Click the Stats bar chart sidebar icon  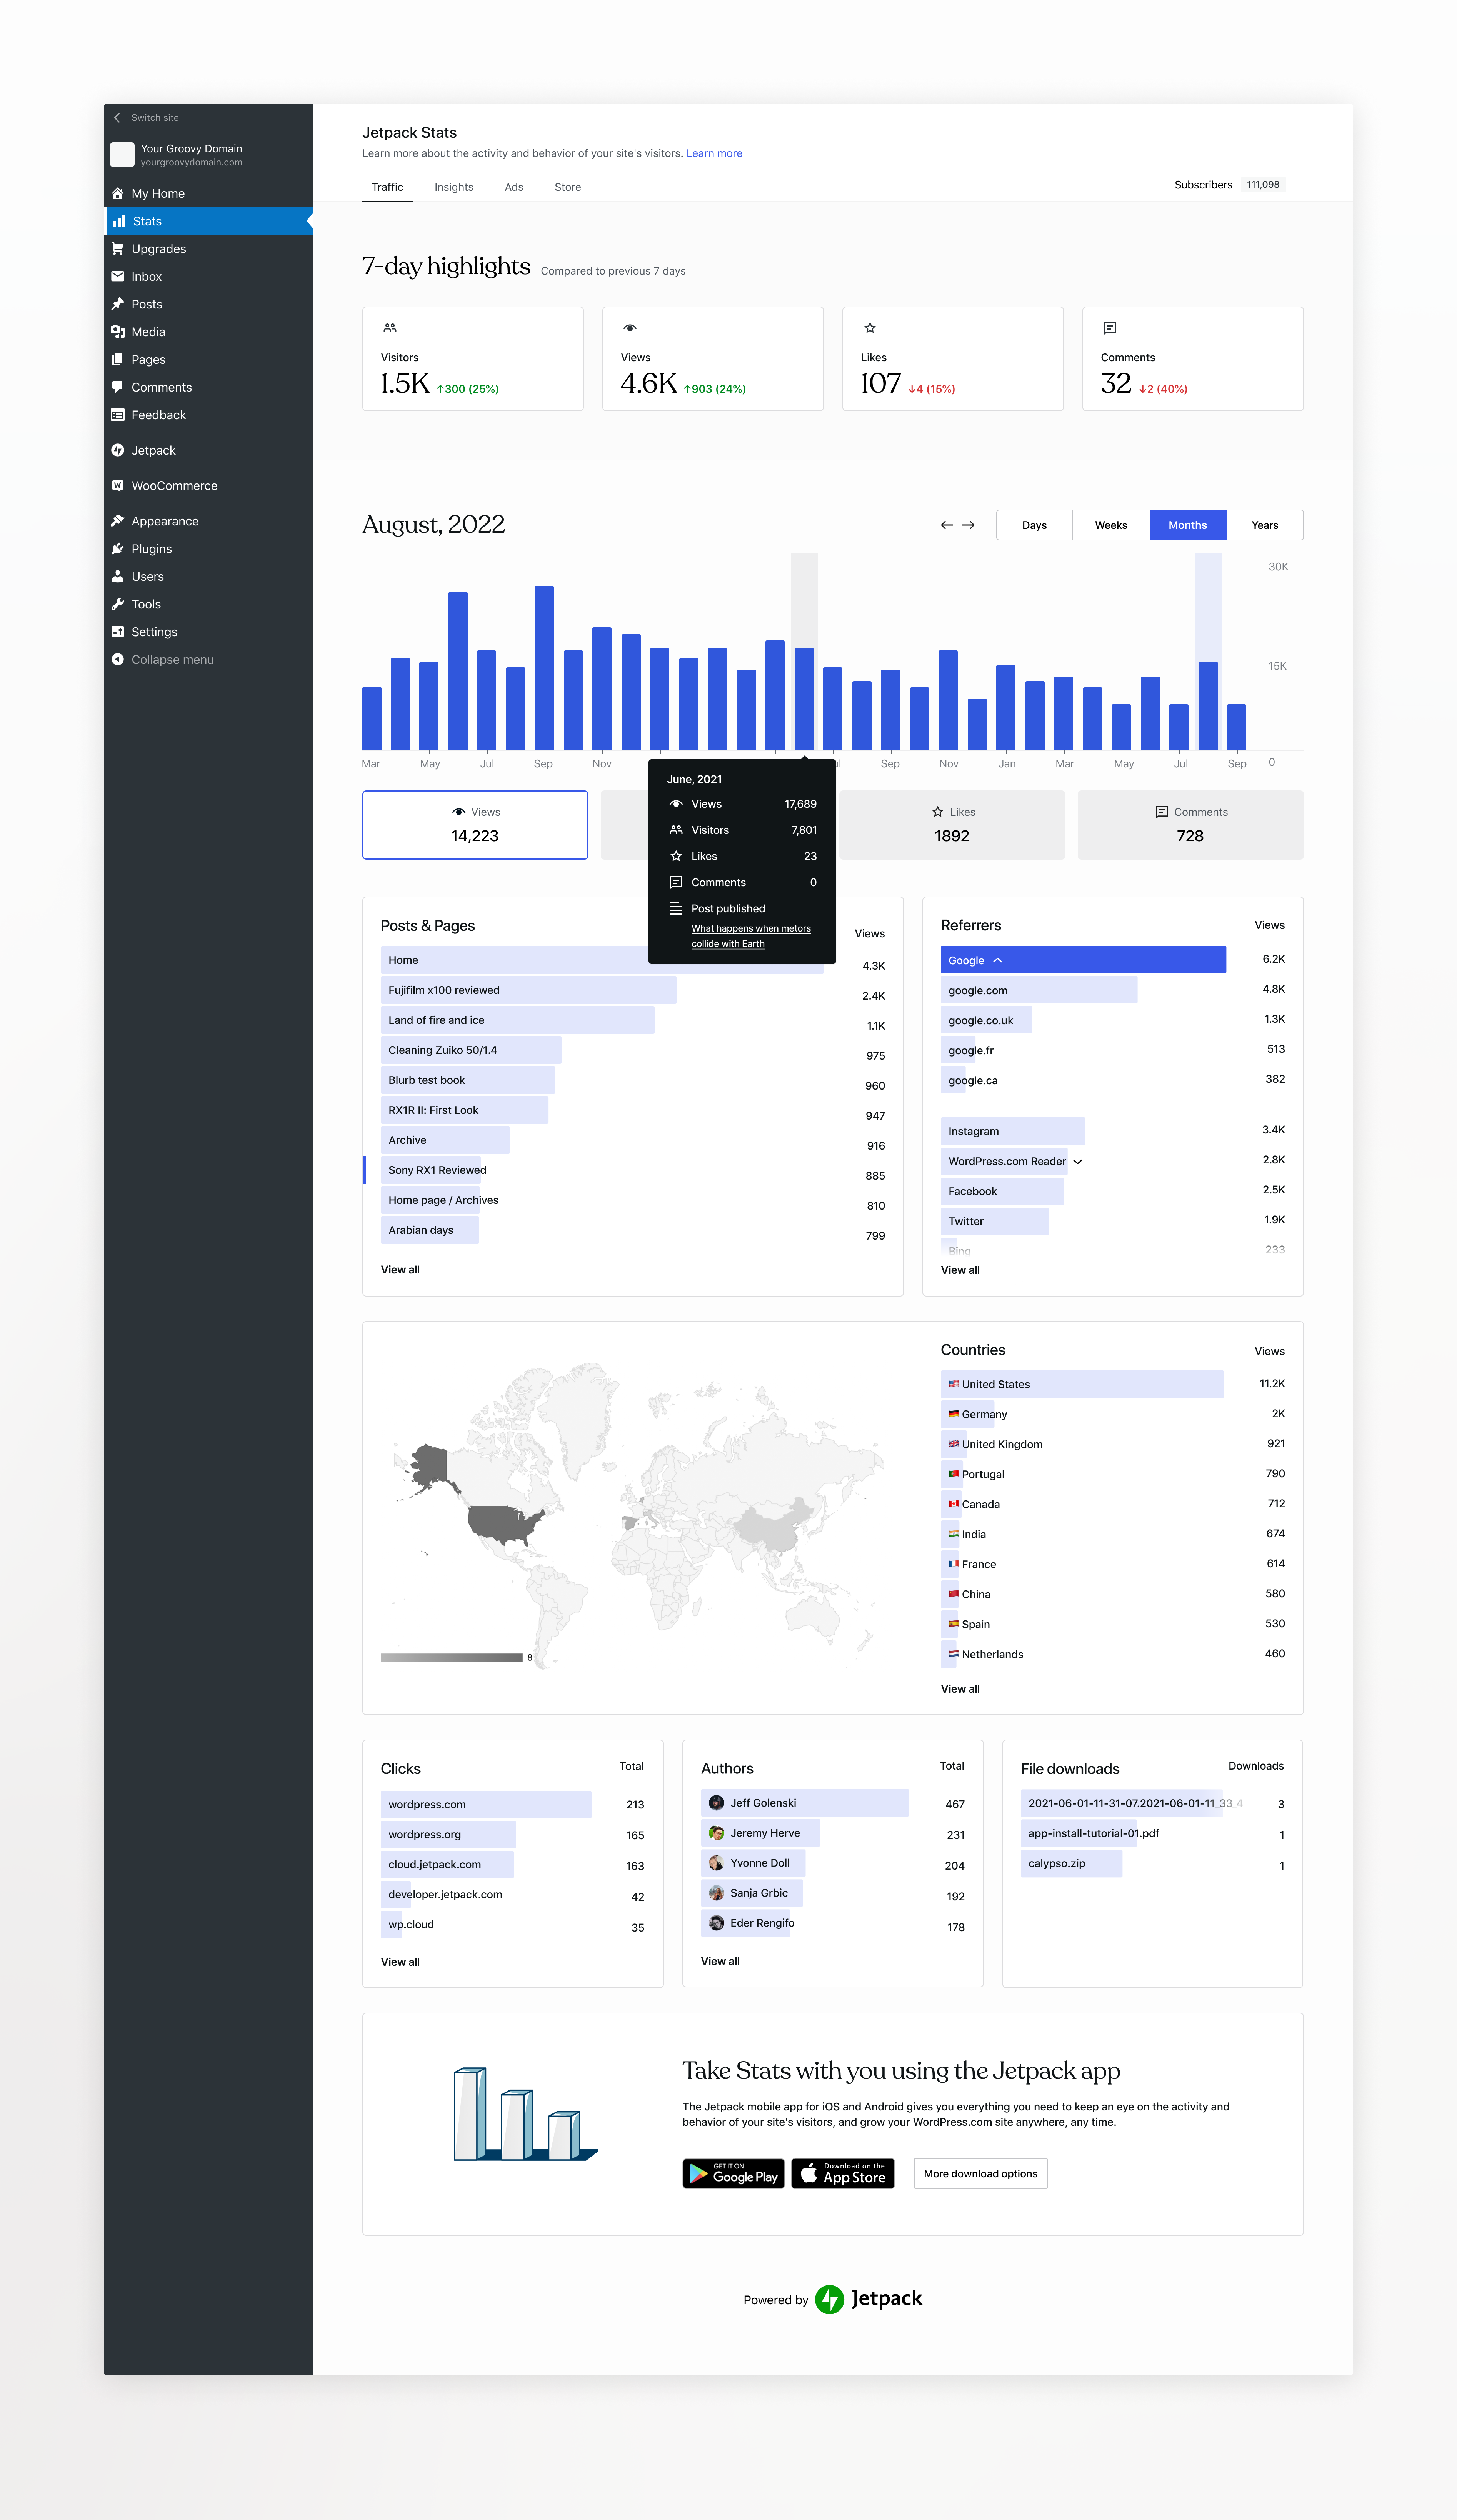tap(119, 221)
